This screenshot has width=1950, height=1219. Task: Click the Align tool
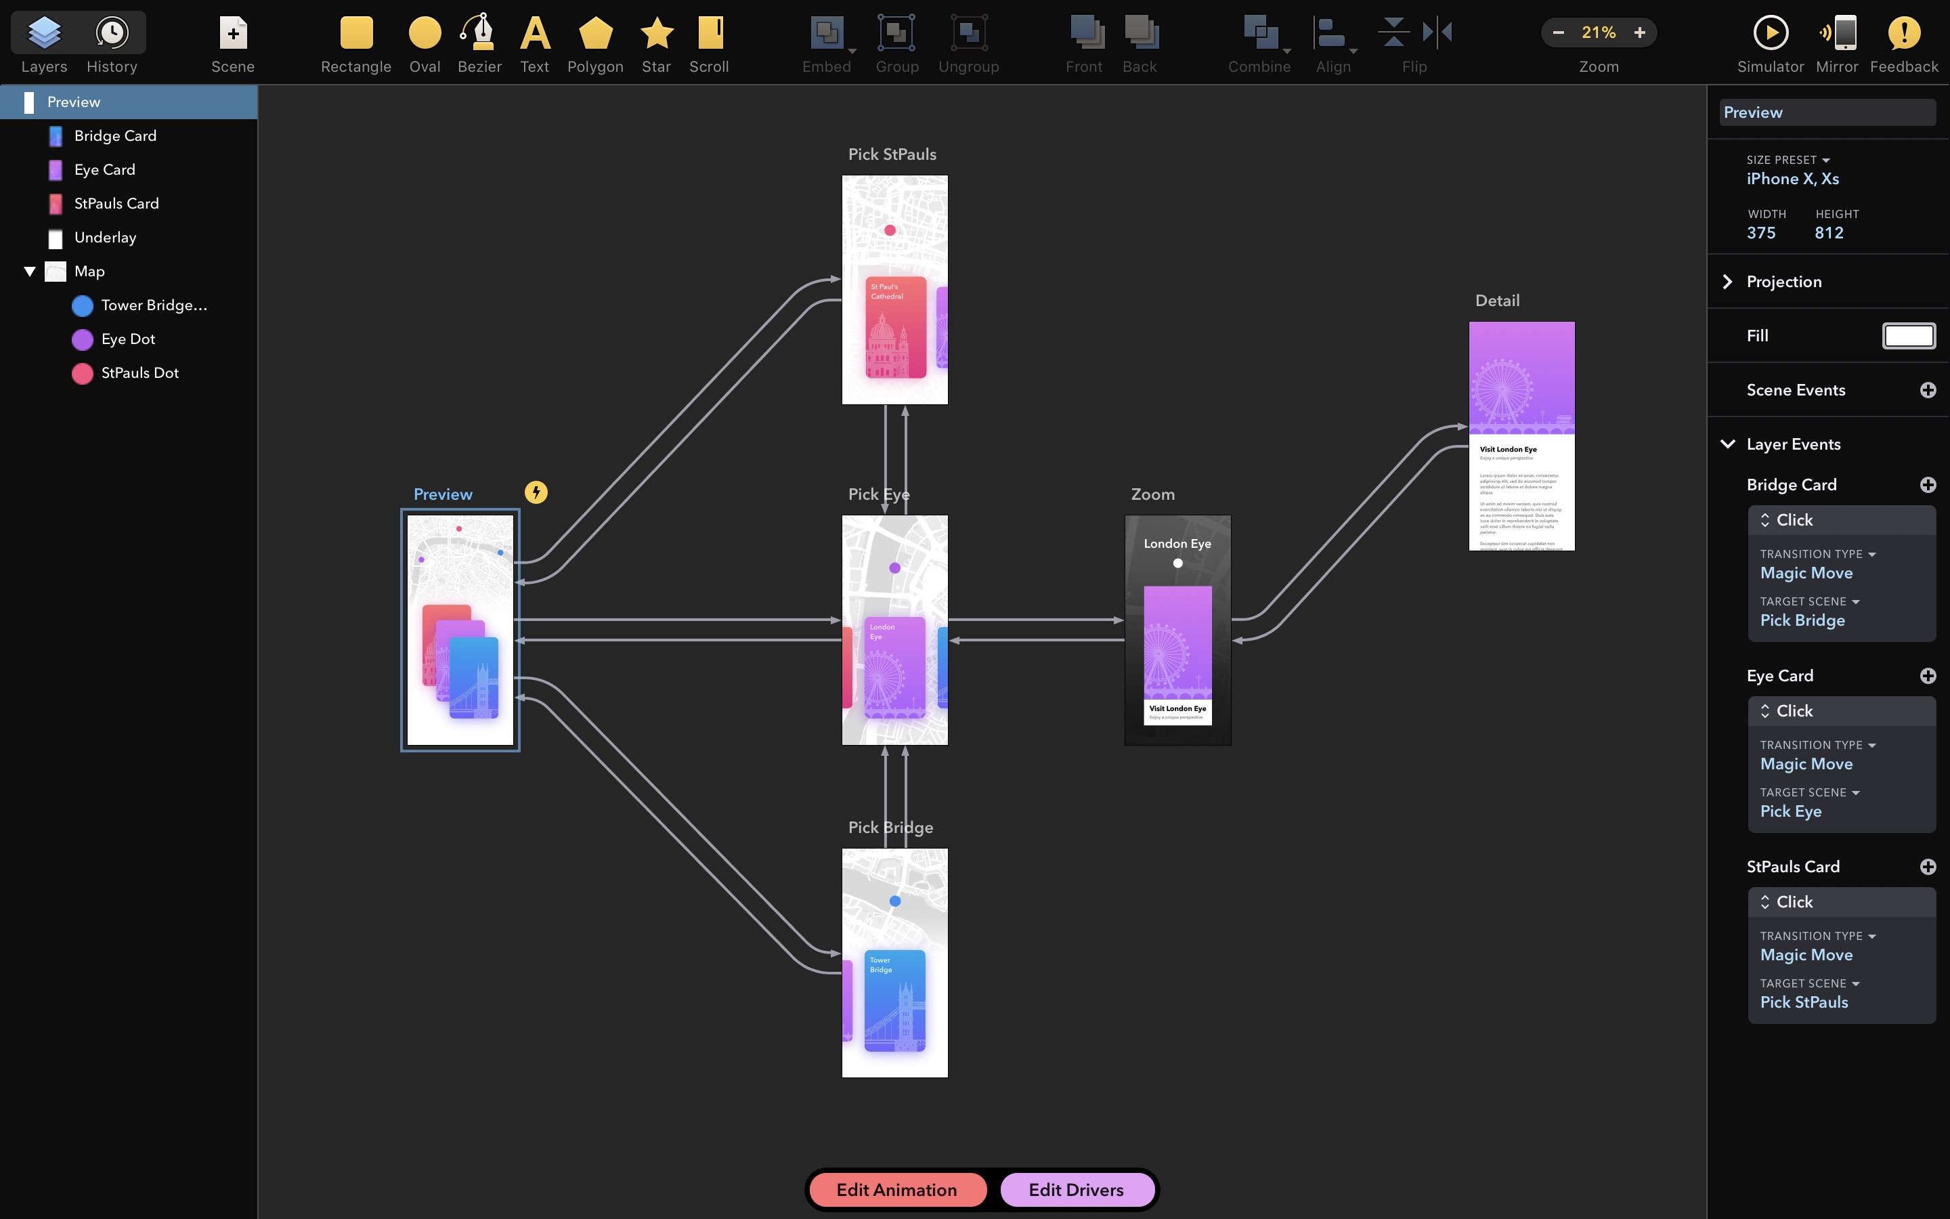tap(1330, 42)
